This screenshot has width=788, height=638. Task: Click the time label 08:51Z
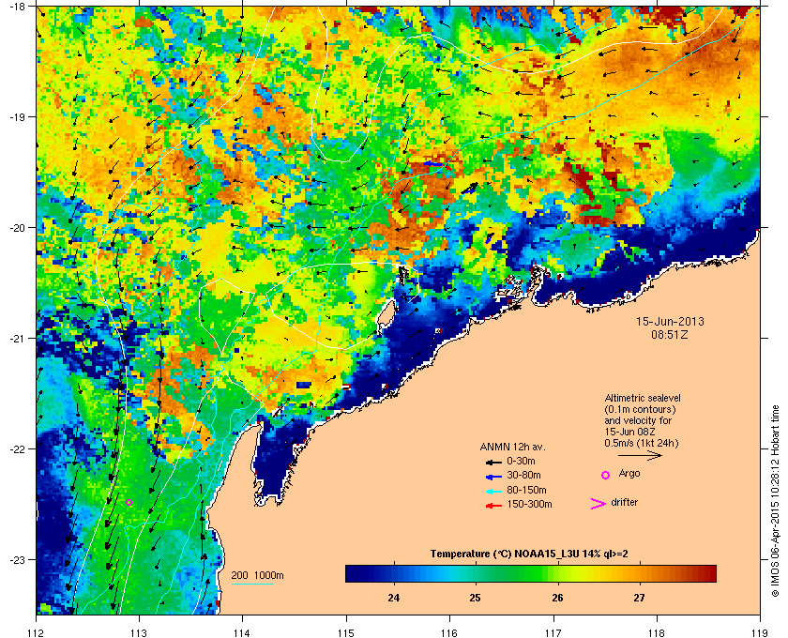coord(670,334)
